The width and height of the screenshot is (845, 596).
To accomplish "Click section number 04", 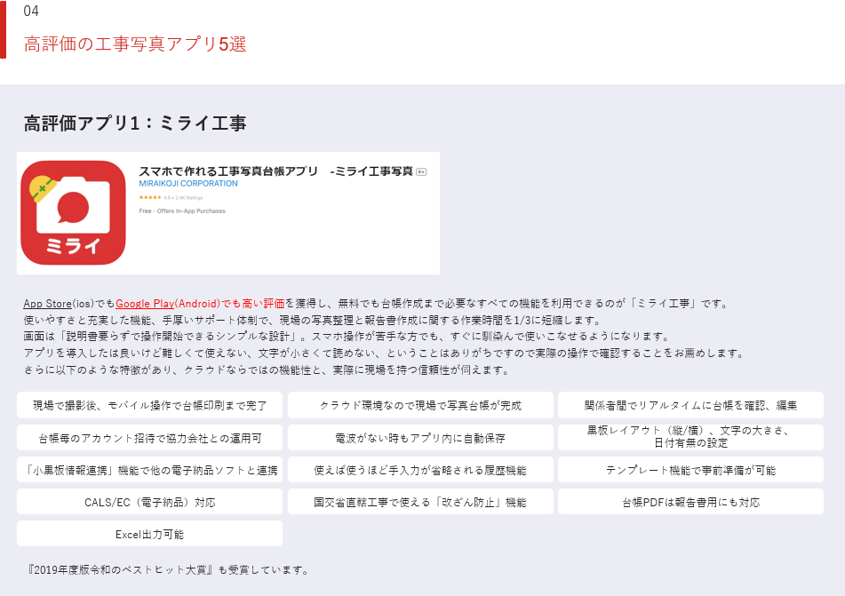I will coord(31,12).
